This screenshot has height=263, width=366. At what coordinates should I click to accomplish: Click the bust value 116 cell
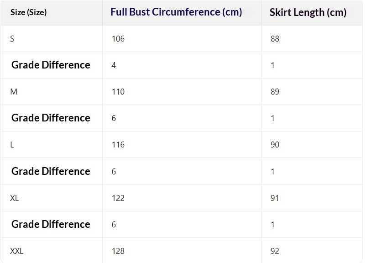pos(118,145)
